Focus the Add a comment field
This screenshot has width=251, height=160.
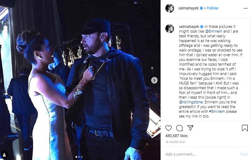(x=200, y=154)
